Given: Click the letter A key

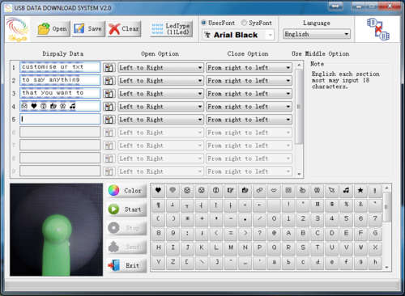Looking at the screenshot, I should point(288,233).
